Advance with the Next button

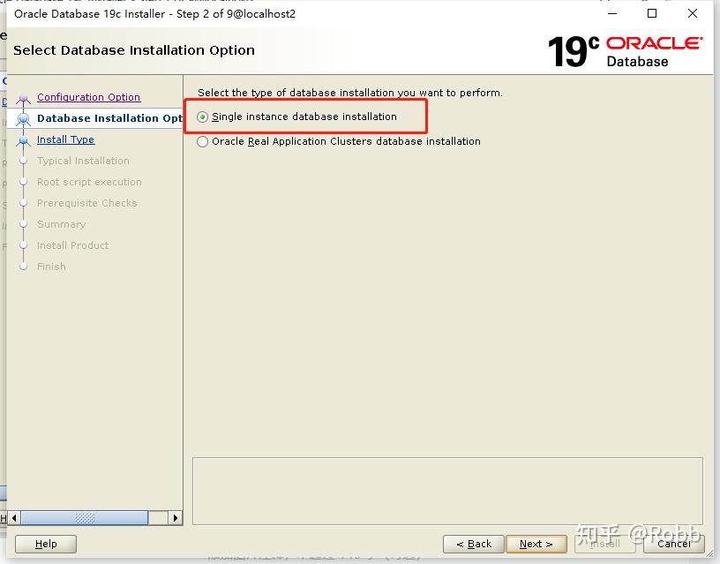pos(536,544)
